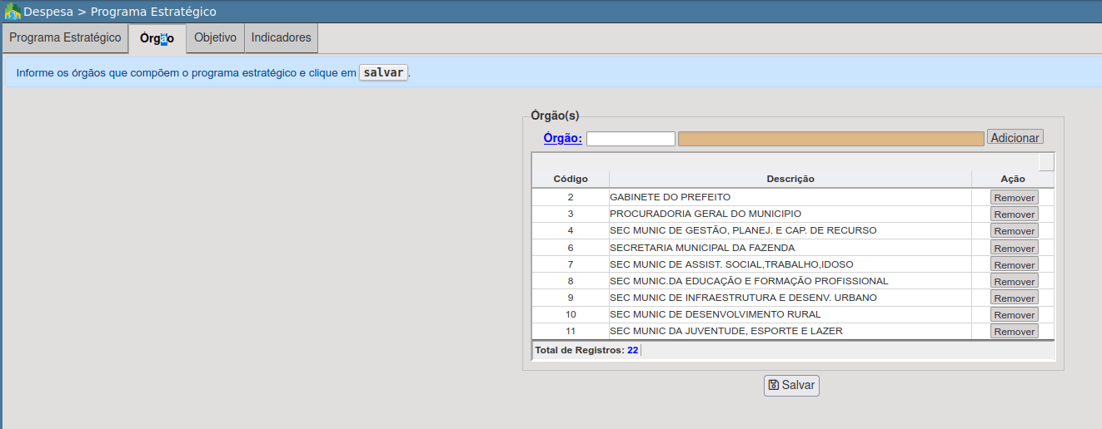Click the floppy disk icon on Salvar
Image resolution: width=1102 pixels, height=429 pixels.
tap(774, 385)
